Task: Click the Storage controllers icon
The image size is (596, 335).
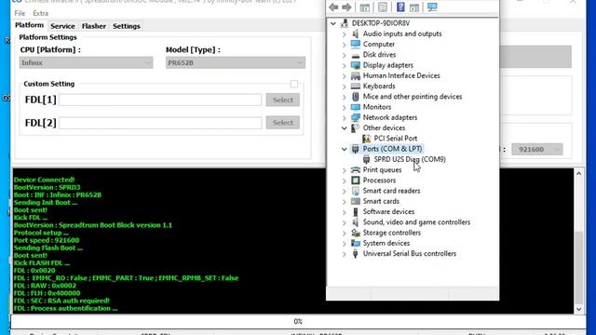Action: click(x=356, y=233)
